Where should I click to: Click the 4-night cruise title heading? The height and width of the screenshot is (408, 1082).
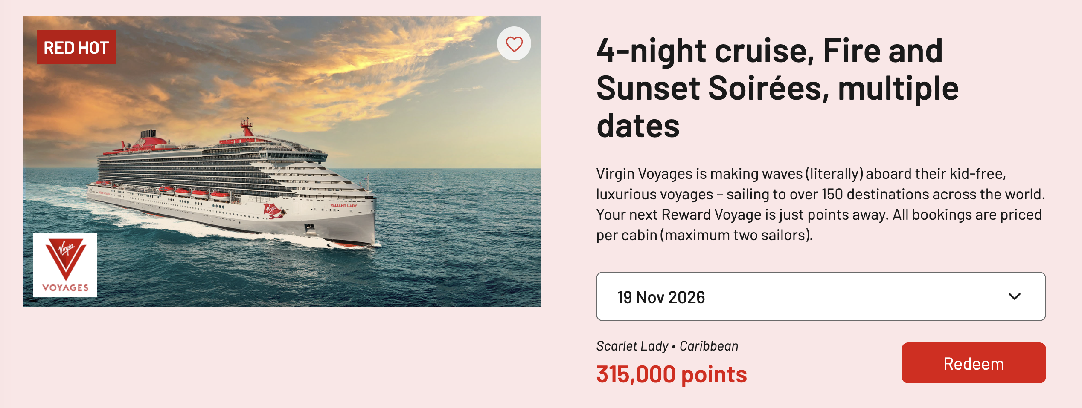tap(777, 88)
